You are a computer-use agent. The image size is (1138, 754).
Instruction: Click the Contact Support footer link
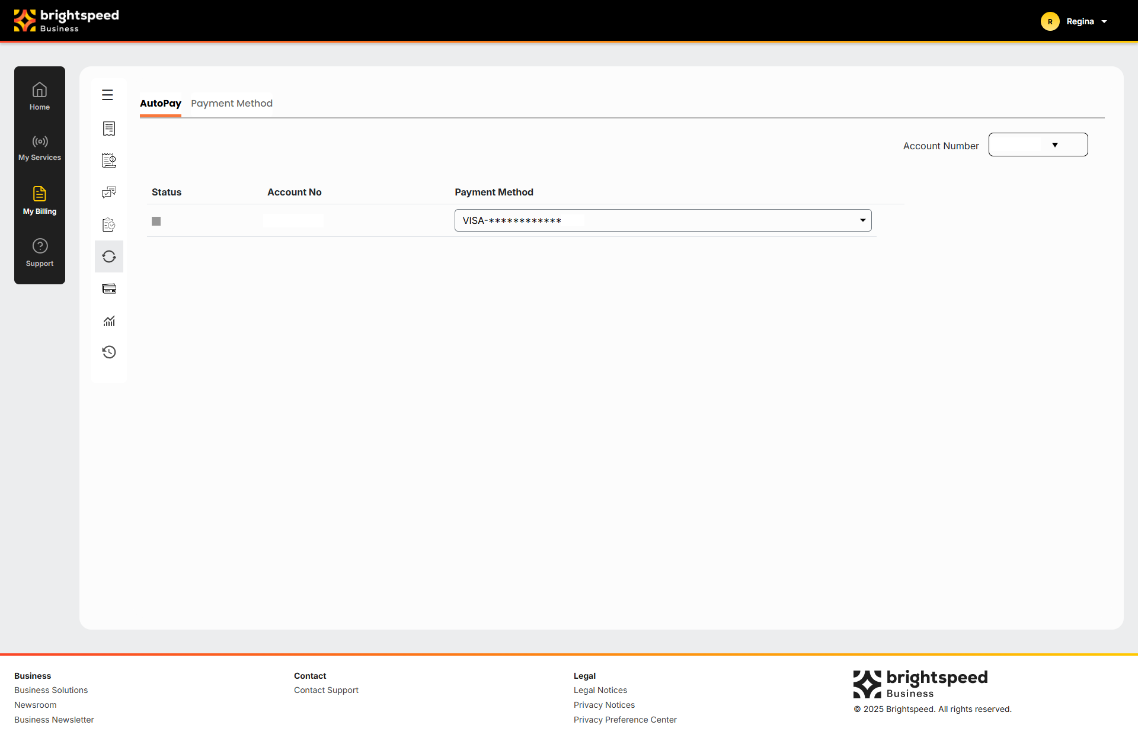click(326, 690)
